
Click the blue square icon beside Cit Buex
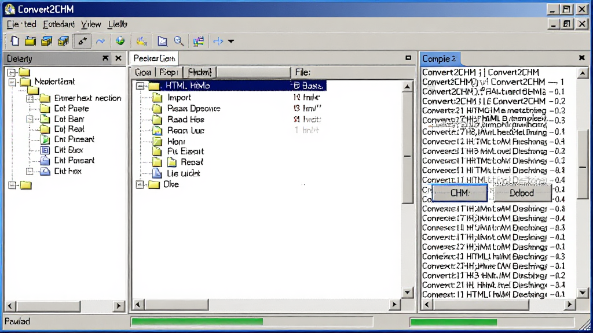pos(45,150)
